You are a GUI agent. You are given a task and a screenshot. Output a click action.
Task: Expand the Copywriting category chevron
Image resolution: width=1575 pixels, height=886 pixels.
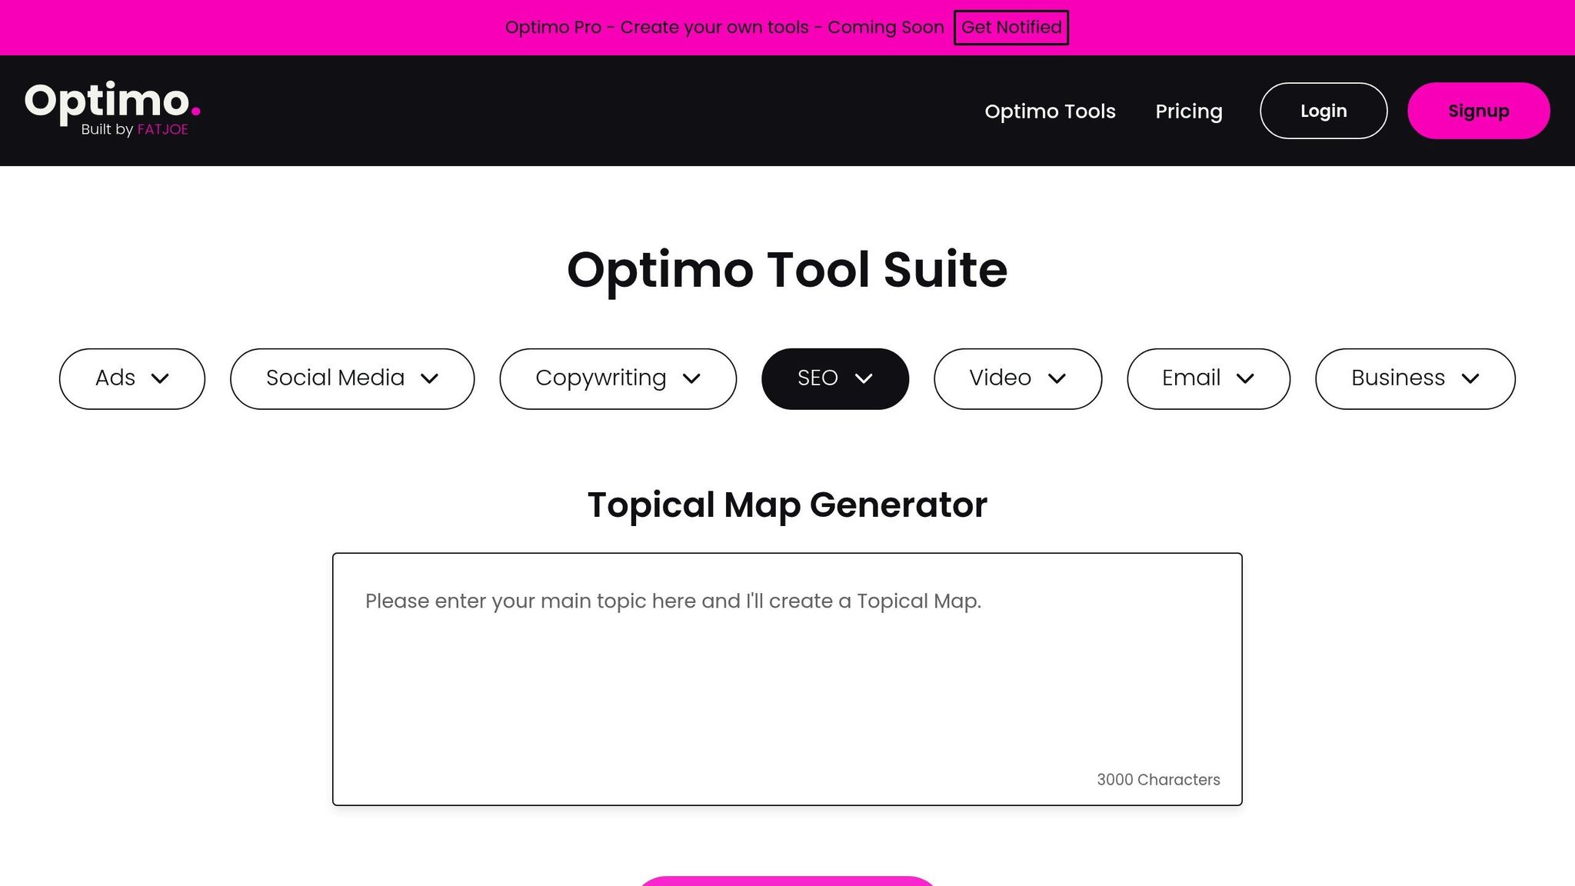(x=691, y=378)
